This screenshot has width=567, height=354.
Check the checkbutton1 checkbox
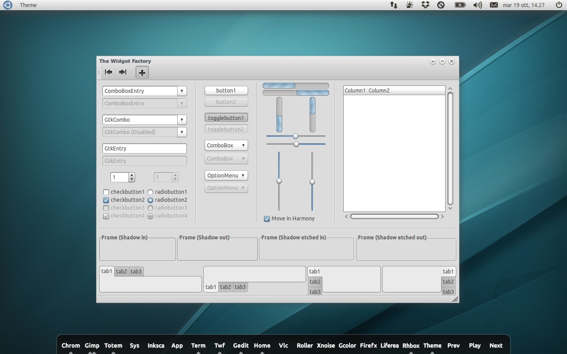click(x=106, y=192)
